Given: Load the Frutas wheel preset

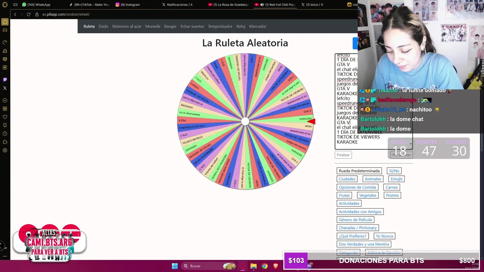Looking at the screenshot, I should coord(344,195).
